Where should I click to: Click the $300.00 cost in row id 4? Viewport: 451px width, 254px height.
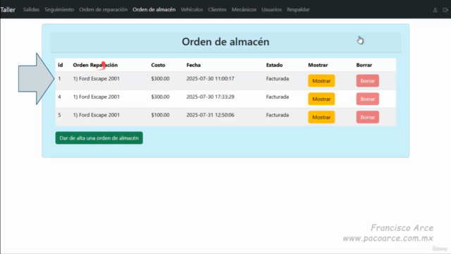coord(160,97)
